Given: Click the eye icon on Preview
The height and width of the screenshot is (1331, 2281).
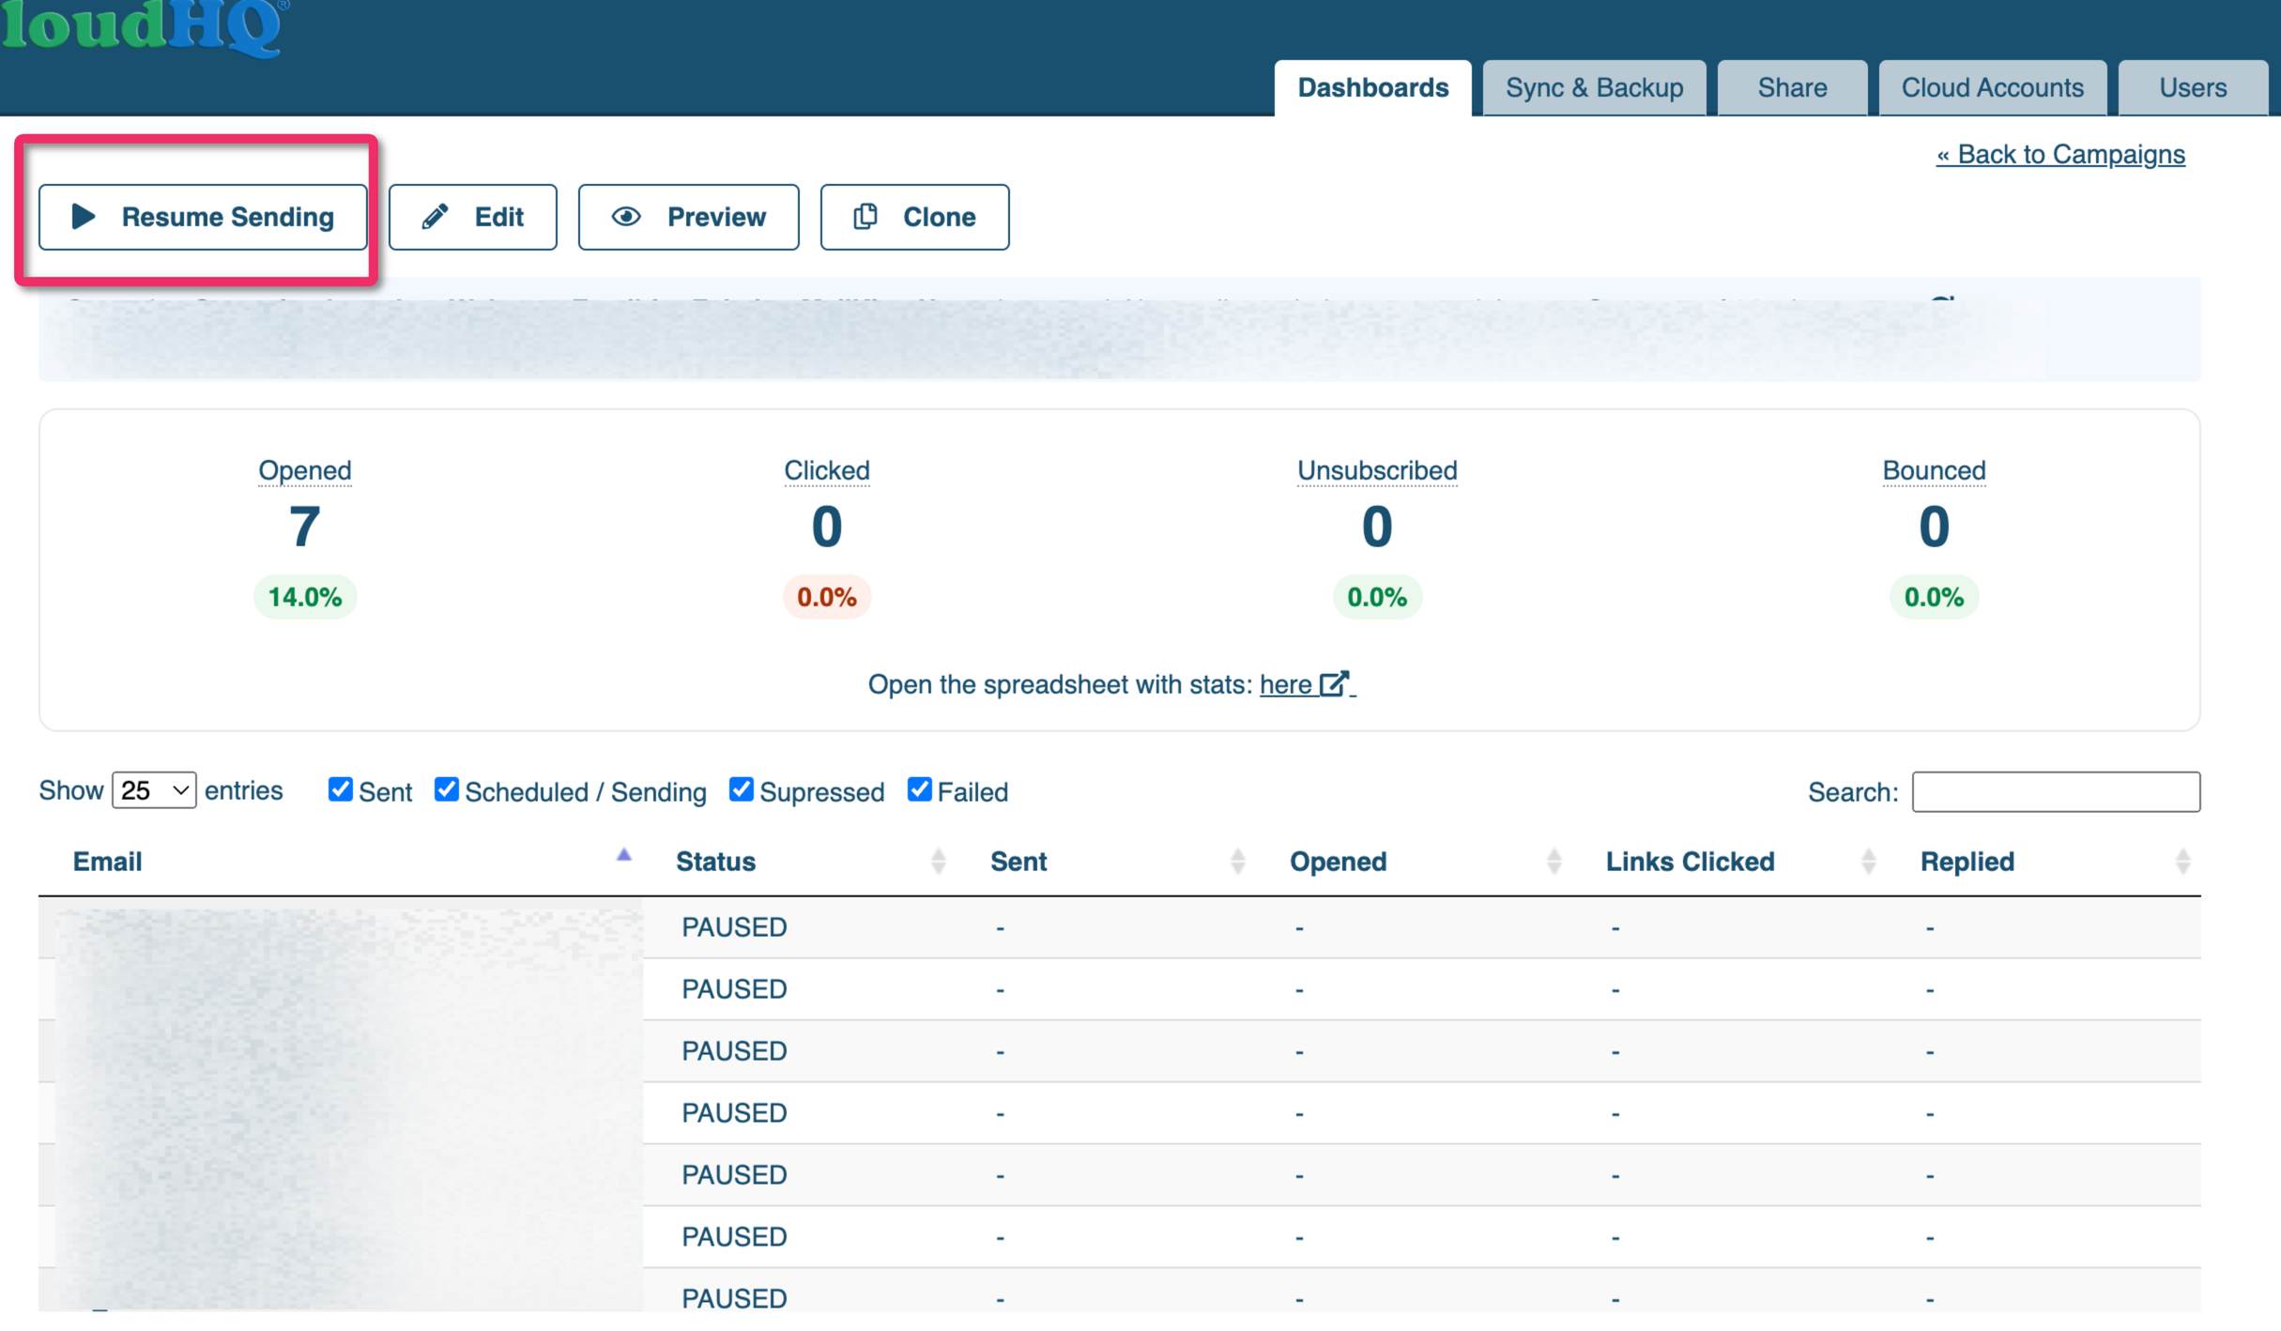Looking at the screenshot, I should [x=626, y=217].
